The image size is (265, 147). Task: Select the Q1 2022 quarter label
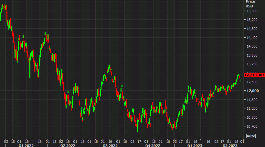26,145
